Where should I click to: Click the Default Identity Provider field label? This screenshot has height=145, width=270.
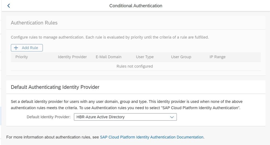click(x=49, y=117)
